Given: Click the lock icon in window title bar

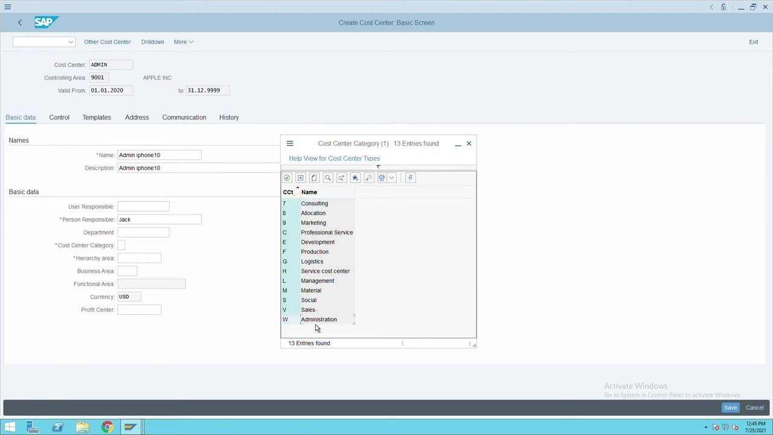Looking at the screenshot, I should [x=723, y=7].
